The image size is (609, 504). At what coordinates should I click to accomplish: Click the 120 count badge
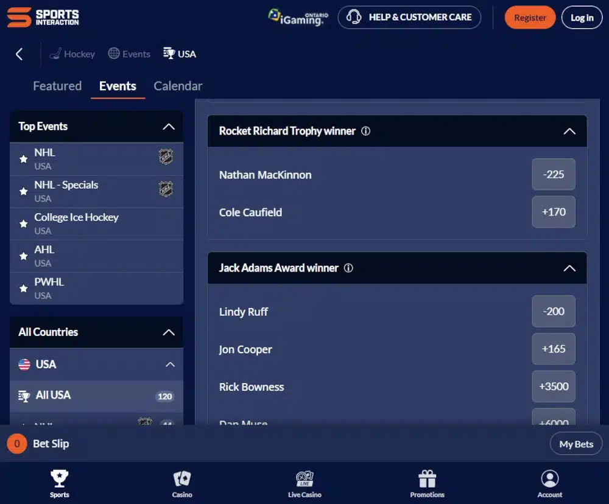coord(164,396)
